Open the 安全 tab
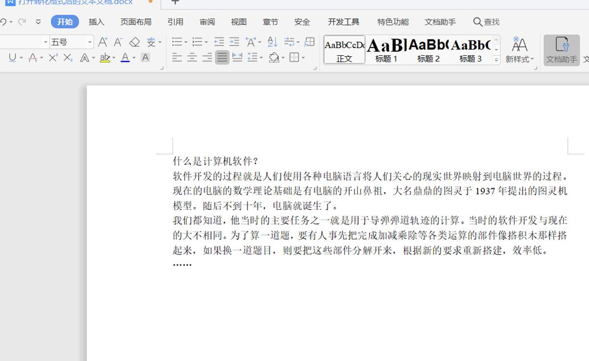The height and width of the screenshot is (361, 589). click(302, 22)
